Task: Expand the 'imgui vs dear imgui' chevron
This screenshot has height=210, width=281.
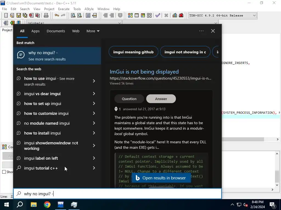Action: tap(94, 94)
